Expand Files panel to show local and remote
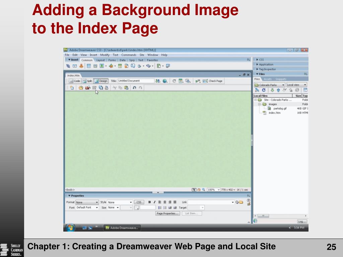Screen dimensions: 343x257 click(x=305, y=90)
